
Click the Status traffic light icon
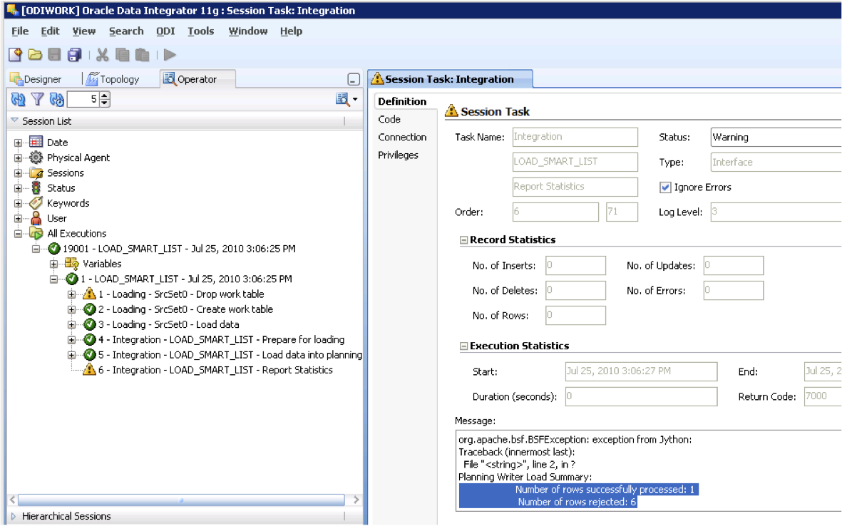(36, 188)
